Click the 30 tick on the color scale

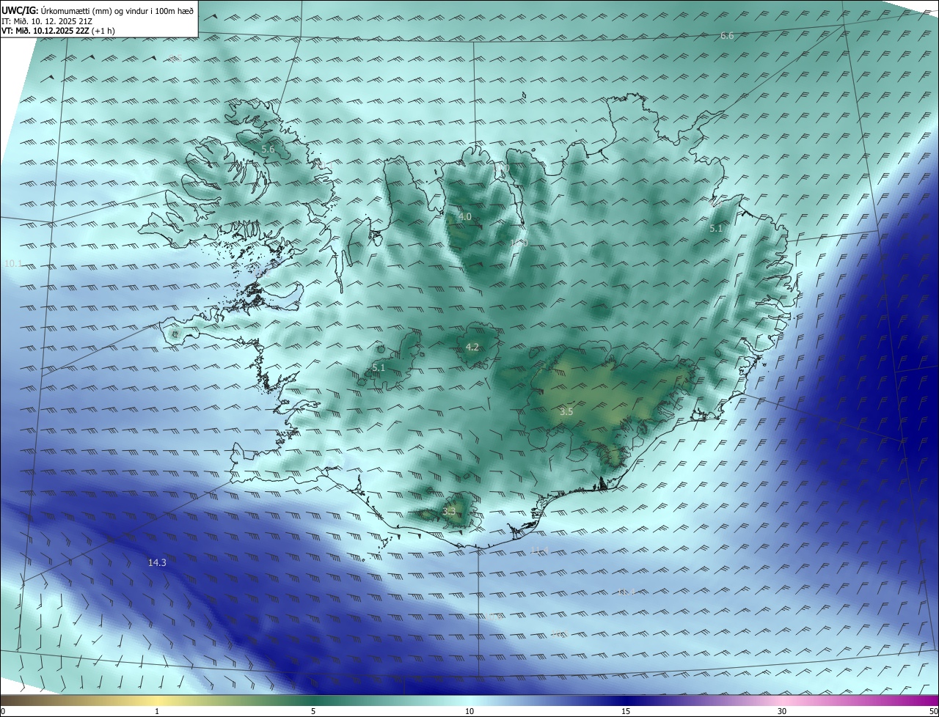[x=782, y=711]
